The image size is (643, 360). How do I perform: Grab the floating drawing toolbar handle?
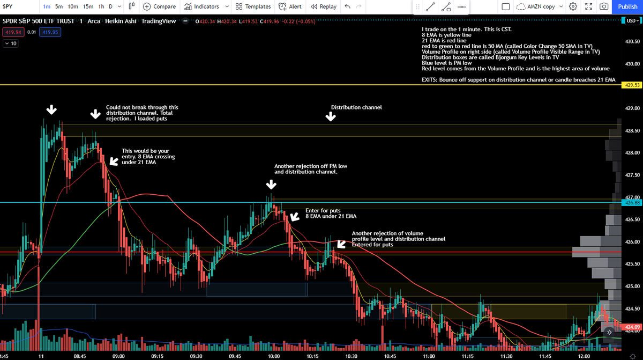pyautogui.click(x=417, y=7)
